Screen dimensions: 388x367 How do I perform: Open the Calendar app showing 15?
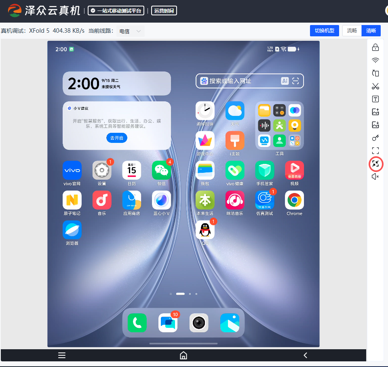(132, 170)
